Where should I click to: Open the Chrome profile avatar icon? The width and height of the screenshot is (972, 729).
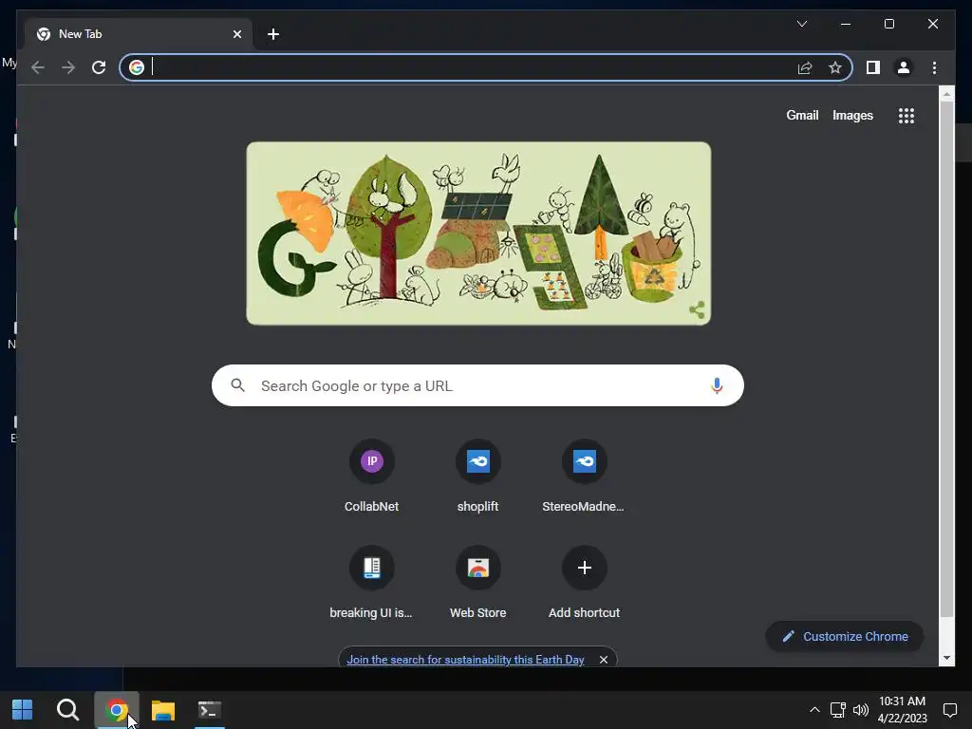point(904,67)
